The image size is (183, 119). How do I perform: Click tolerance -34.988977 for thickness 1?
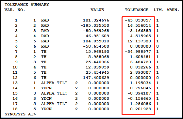(x=138, y=52)
